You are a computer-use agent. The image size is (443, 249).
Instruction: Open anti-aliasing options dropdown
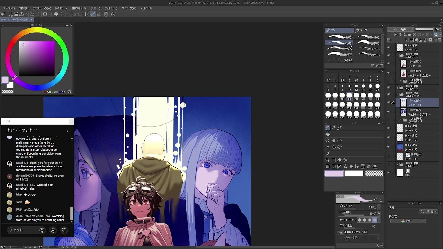click(x=379, y=220)
